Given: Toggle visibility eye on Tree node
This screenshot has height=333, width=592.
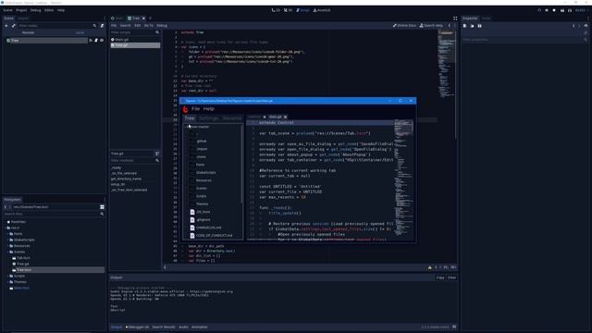Looking at the screenshot, I should click(x=102, y=41).
